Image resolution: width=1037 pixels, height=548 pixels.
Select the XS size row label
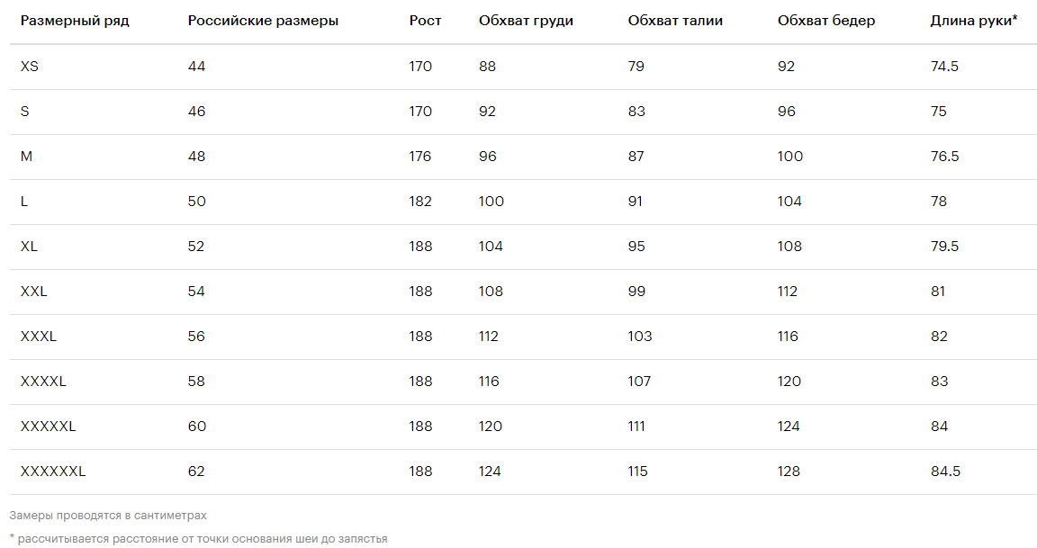click(x=30, y=66)
